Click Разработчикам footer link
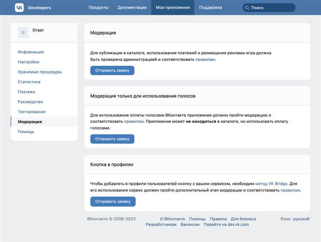 pos(161,225)
